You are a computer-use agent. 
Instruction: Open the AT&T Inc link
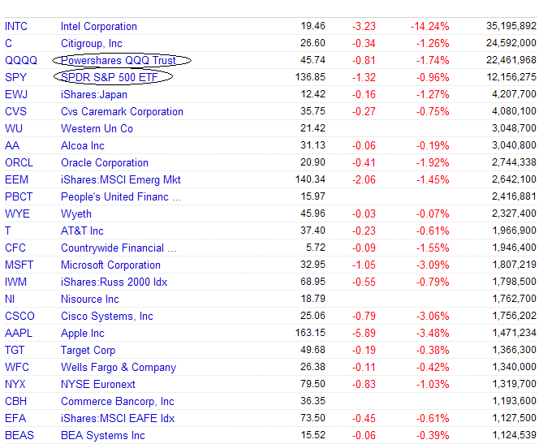pyautogui.click(x=82, y=231)
